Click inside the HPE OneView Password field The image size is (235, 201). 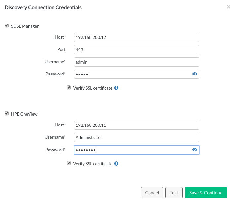pyautogui.click(x=132, y=150)
